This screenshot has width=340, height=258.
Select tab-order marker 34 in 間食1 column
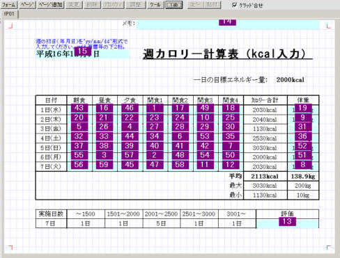click(x=155, y=136)
